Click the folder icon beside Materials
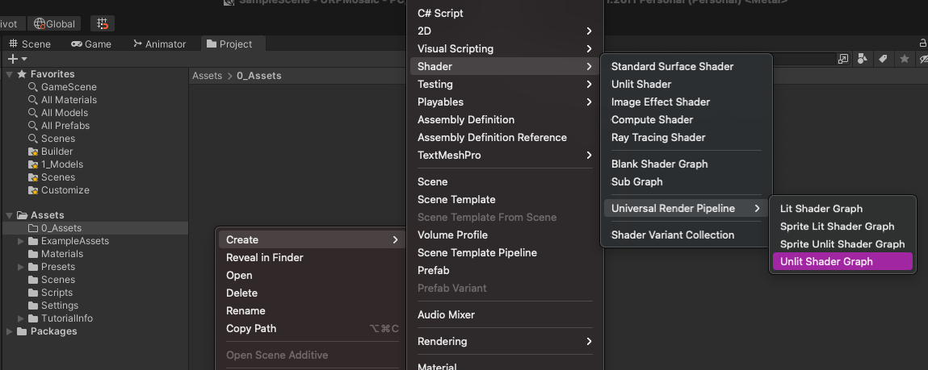 click(x=33, y=254)
